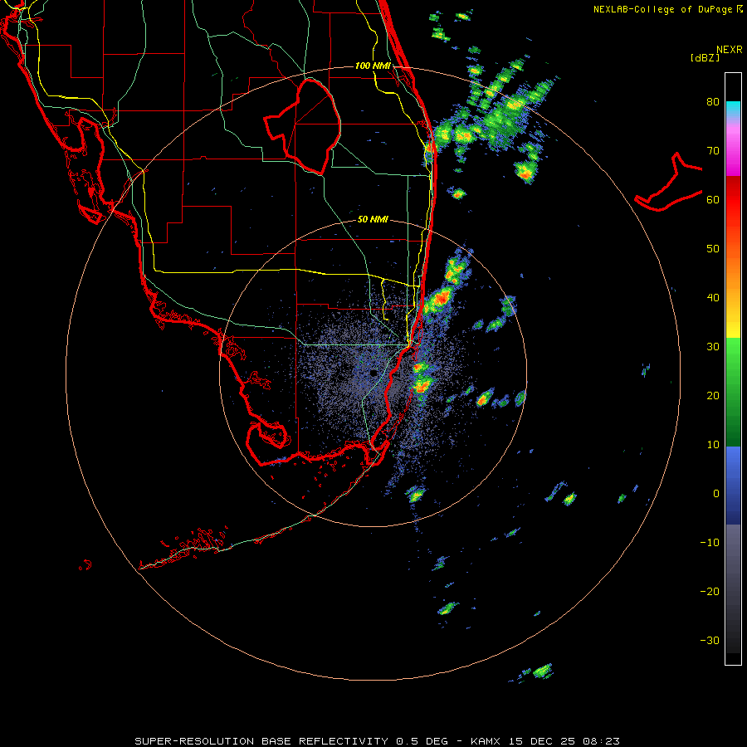
Task: Select the -10 value on the dBZ scale
Action: tap(710, 543)
